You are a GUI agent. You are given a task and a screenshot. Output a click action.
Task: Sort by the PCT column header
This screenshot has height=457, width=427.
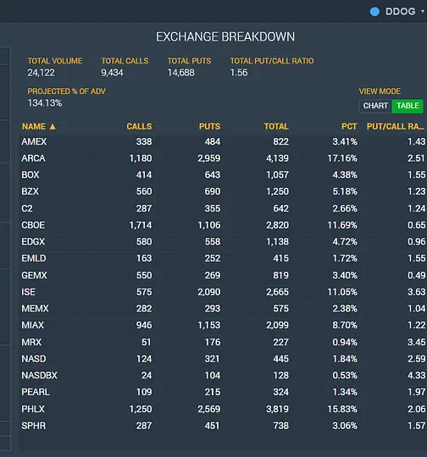[x=349, y=126]
